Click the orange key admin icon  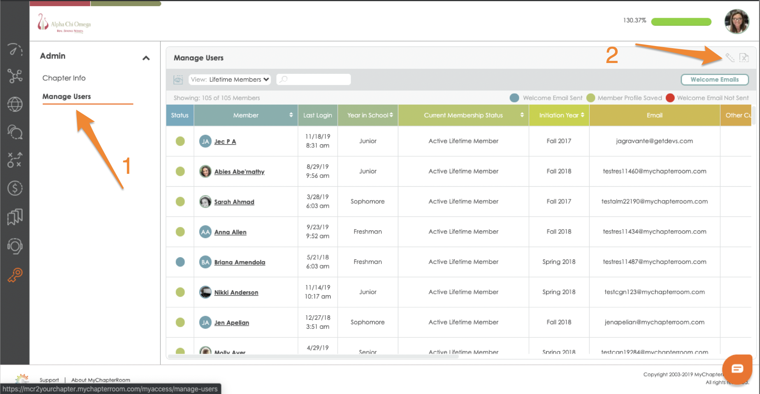click(15, 275)
